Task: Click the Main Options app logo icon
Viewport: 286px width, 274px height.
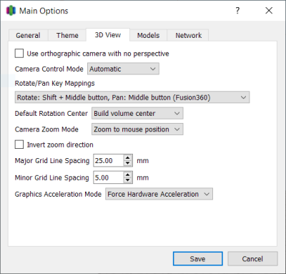Action: pyautogui.click(x=11, y=11)
